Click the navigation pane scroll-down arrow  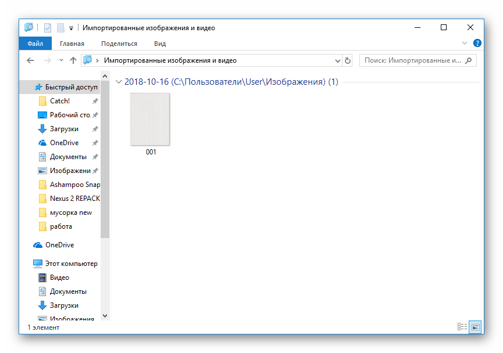click(105, 315)
